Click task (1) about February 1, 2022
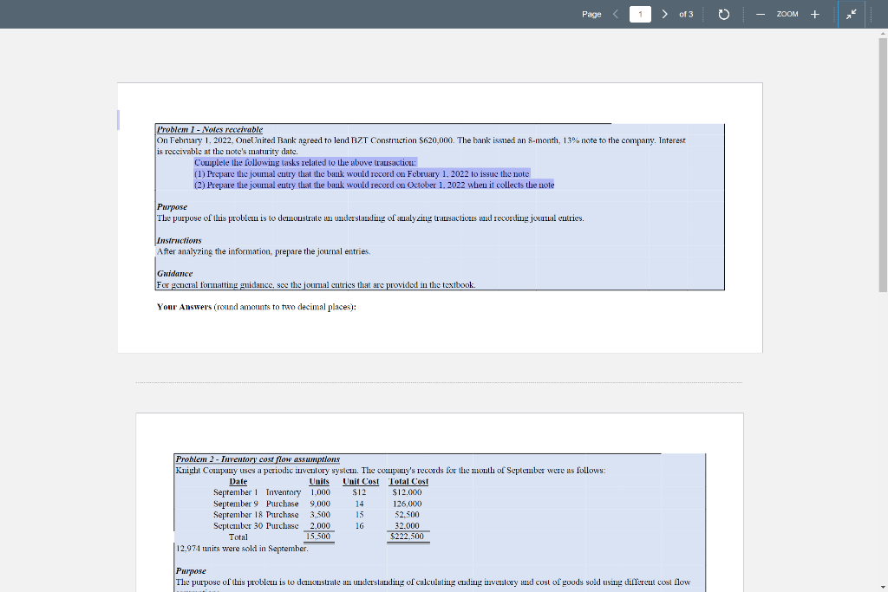Image resolution: width=888 pixels, height=592 pixels. (362, 173)
